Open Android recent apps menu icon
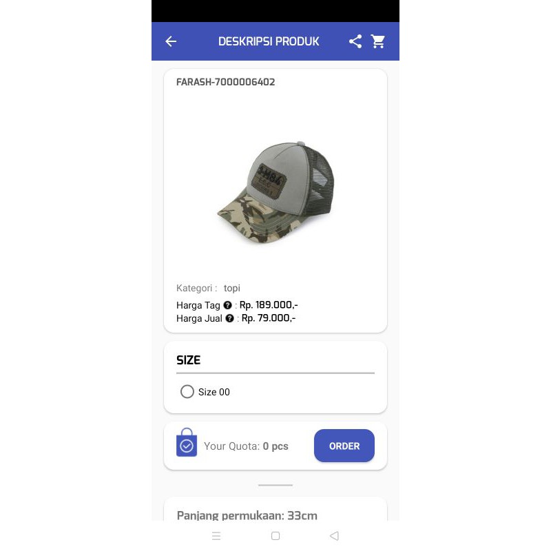Image resolution: width=551 pixels, height=551 pixels. pyautogui.click(x=216, y=536)
